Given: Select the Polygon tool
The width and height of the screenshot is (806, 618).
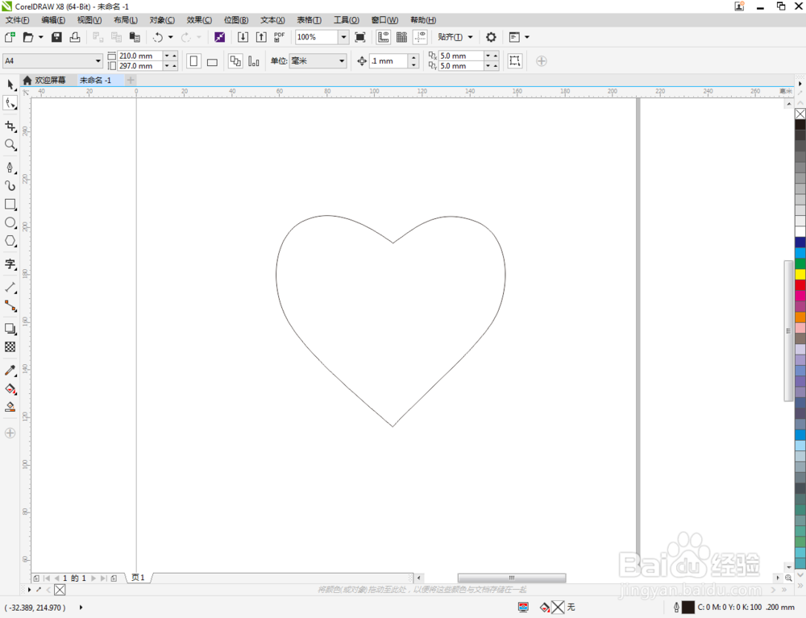Looking at the screenshot, I should 10,241.
